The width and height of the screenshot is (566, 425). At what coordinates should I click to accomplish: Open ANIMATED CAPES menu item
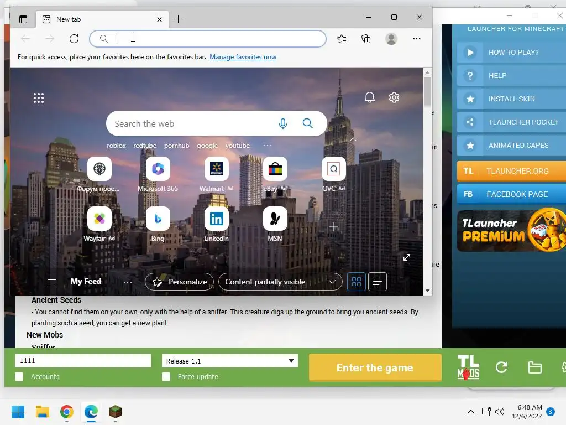pyautogui.click(x=511, y=146)
